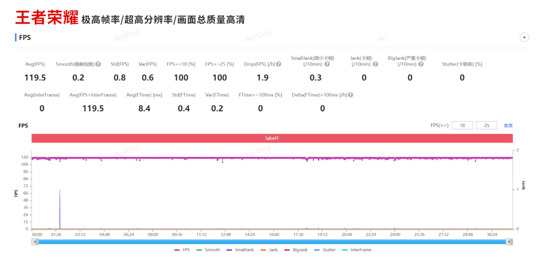The width and height of the screenshot is (537, 261).
Task: Open help icon beside Delta(FTime)>100ms
Action: pos(350,95)
